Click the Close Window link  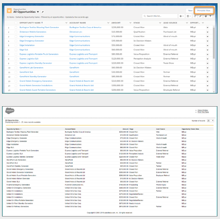[203, 110]
